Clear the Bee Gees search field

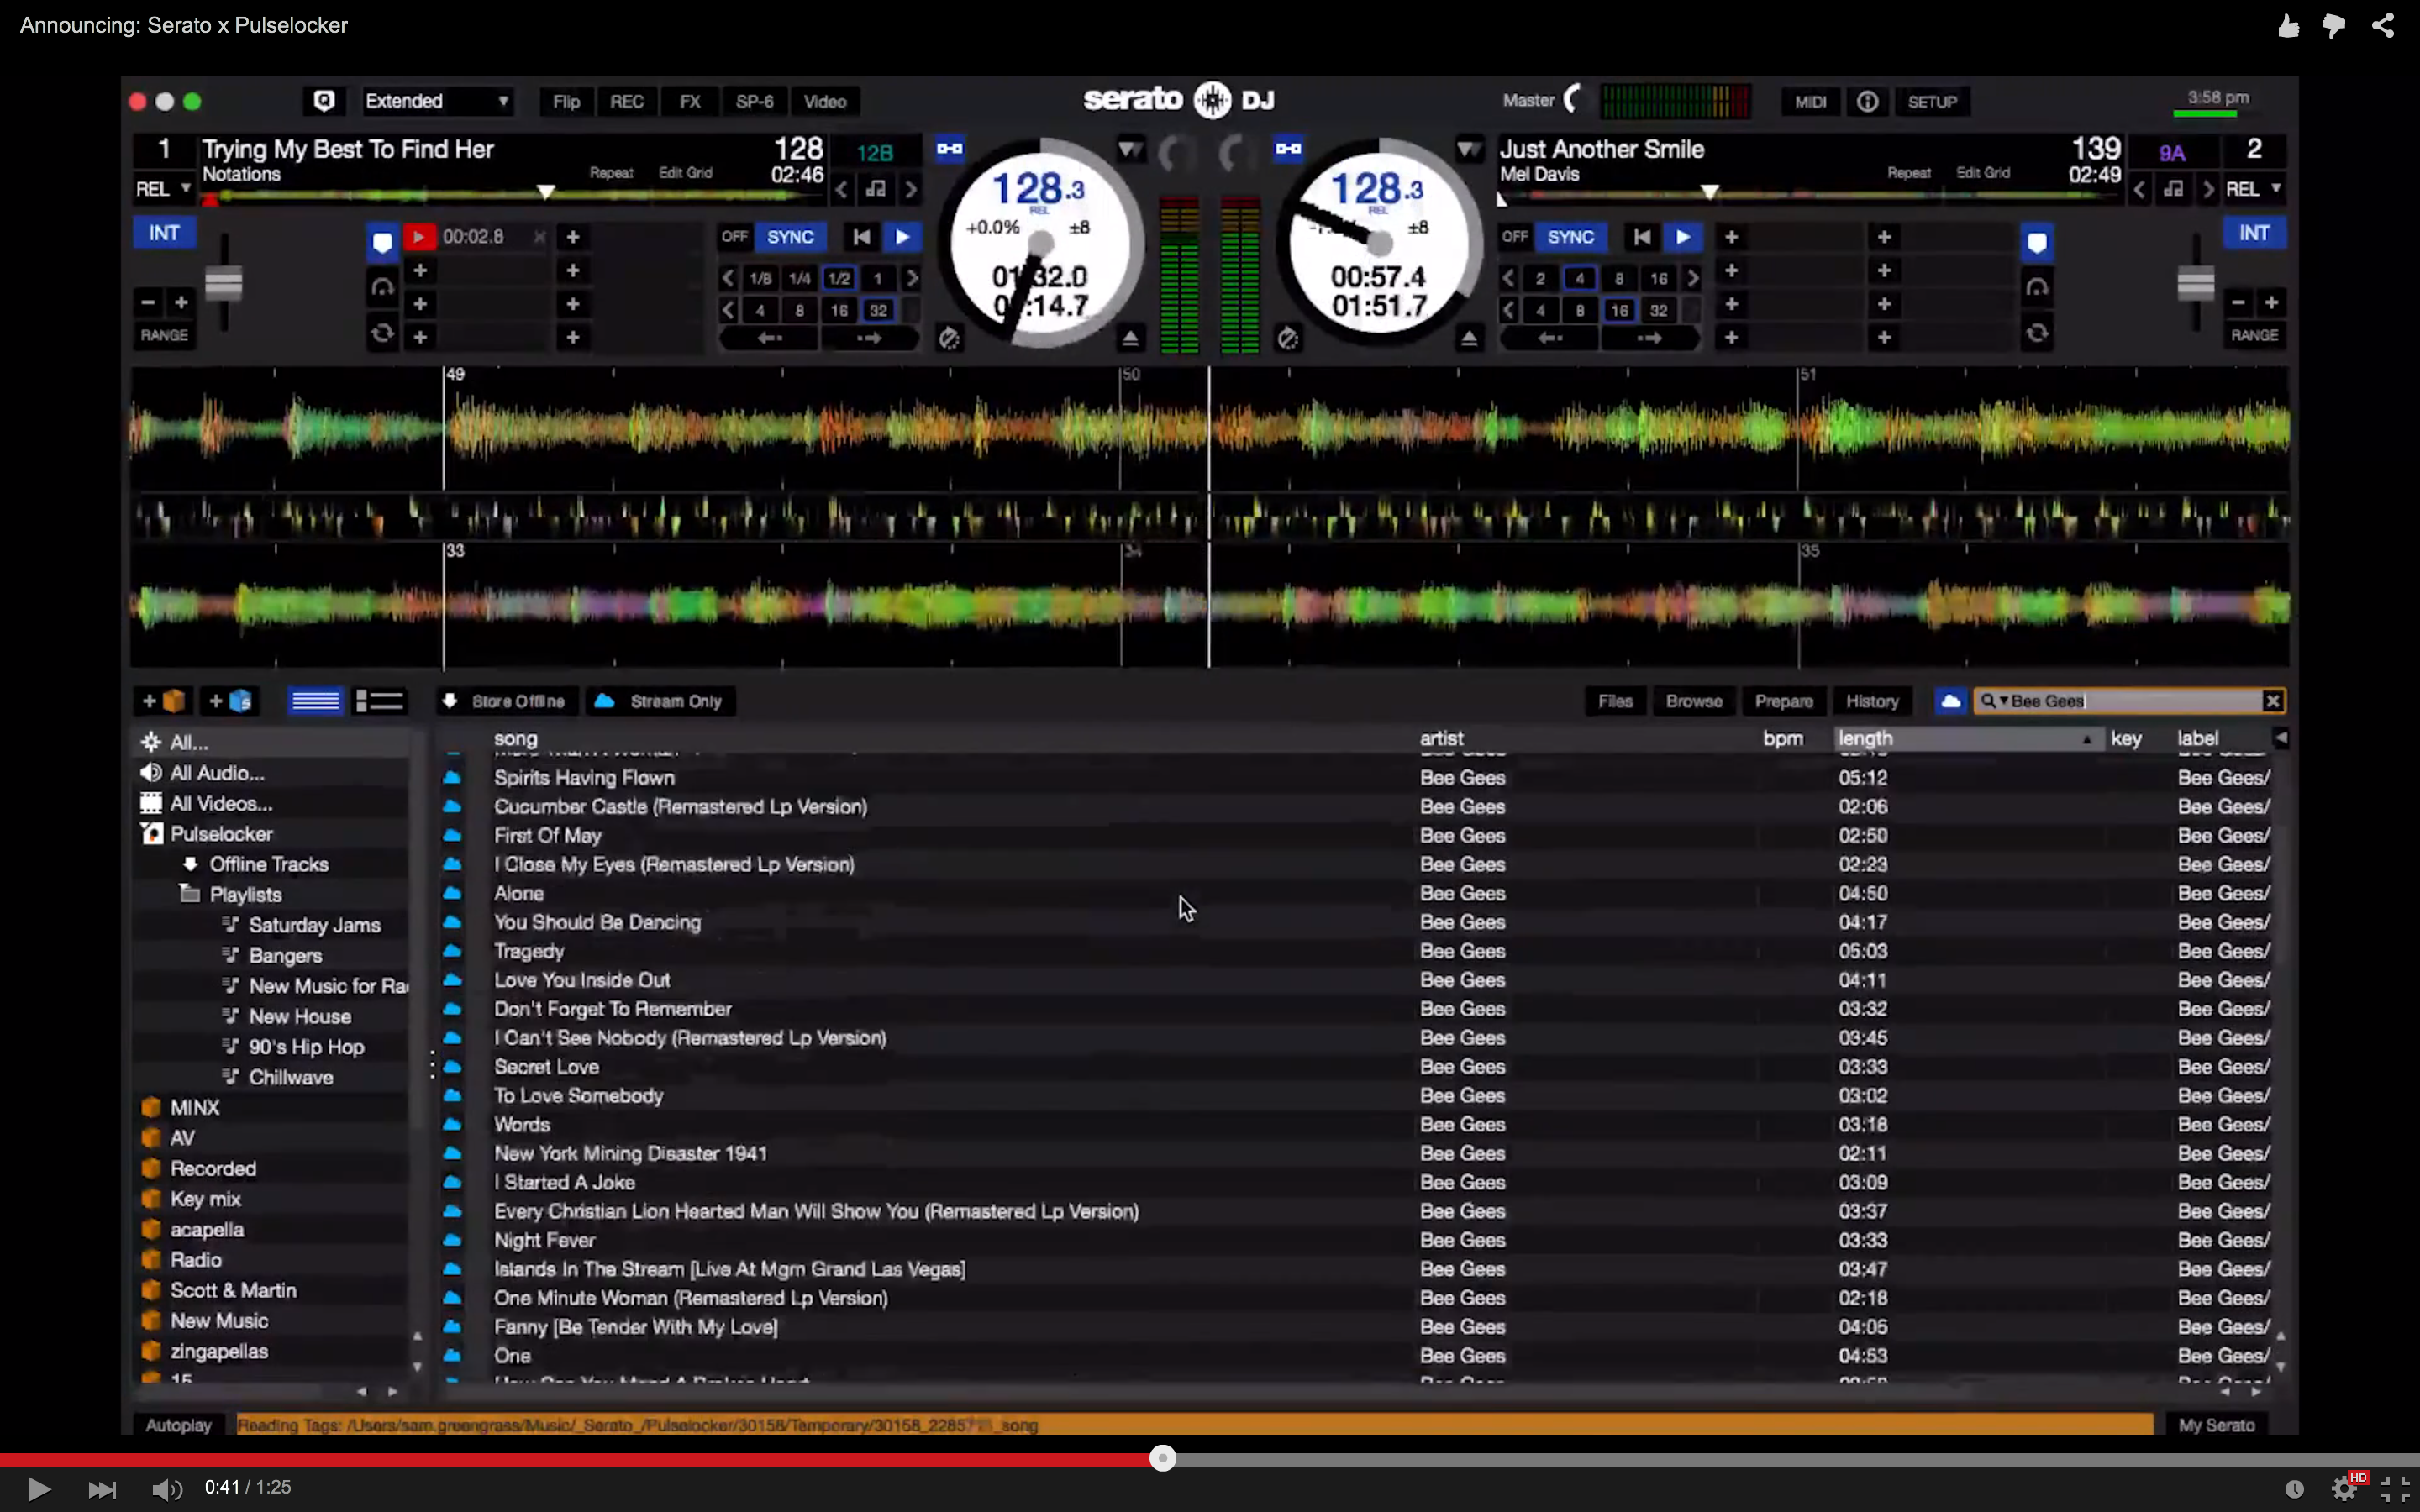(x=2272, y=701)
